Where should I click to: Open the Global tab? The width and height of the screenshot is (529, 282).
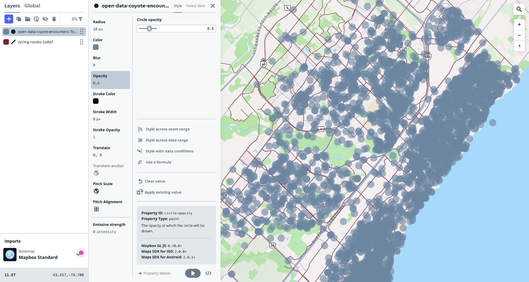coord(32,6)
